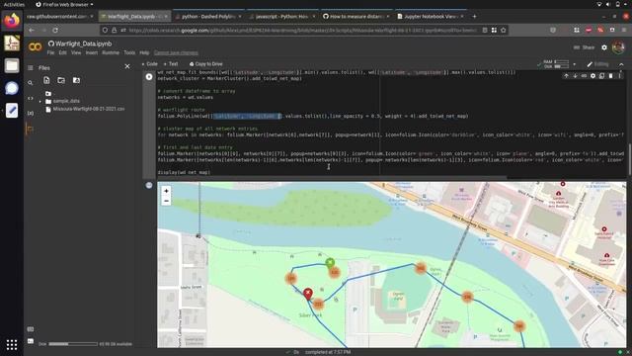
Task: Open the Colab logo home link
Action: click(36, 47)
